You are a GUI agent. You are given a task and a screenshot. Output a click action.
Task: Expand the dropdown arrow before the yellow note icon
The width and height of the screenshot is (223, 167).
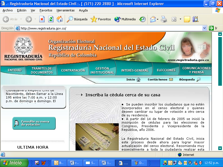click(180, 19)
